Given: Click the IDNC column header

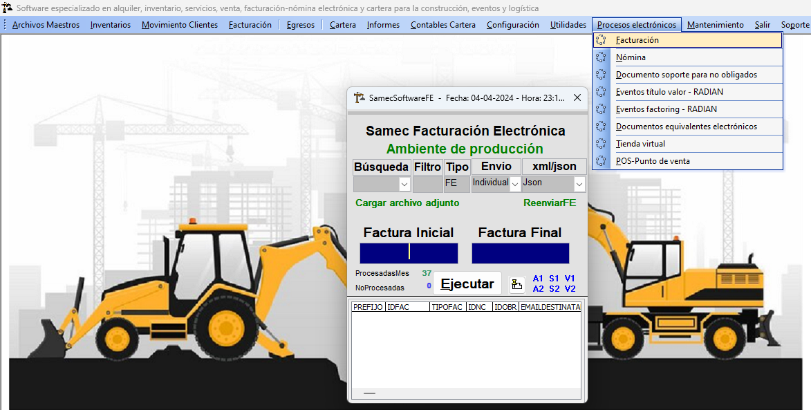Looking at the screenshot, I should click(479, 307).
